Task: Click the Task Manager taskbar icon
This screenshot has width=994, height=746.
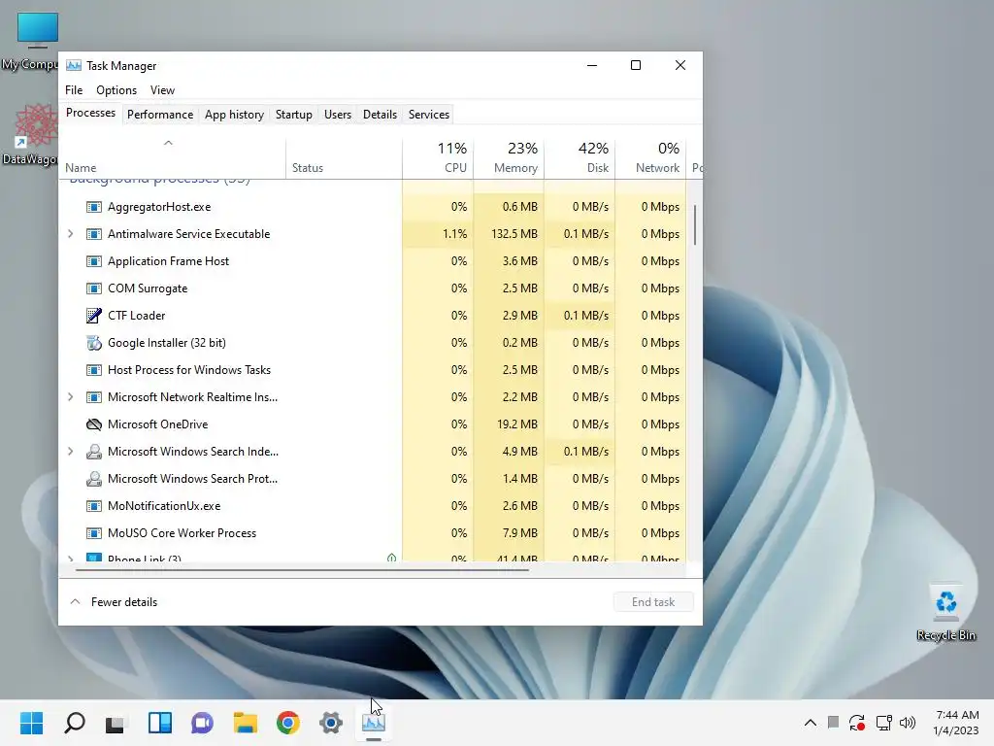Action: point(374,723)
